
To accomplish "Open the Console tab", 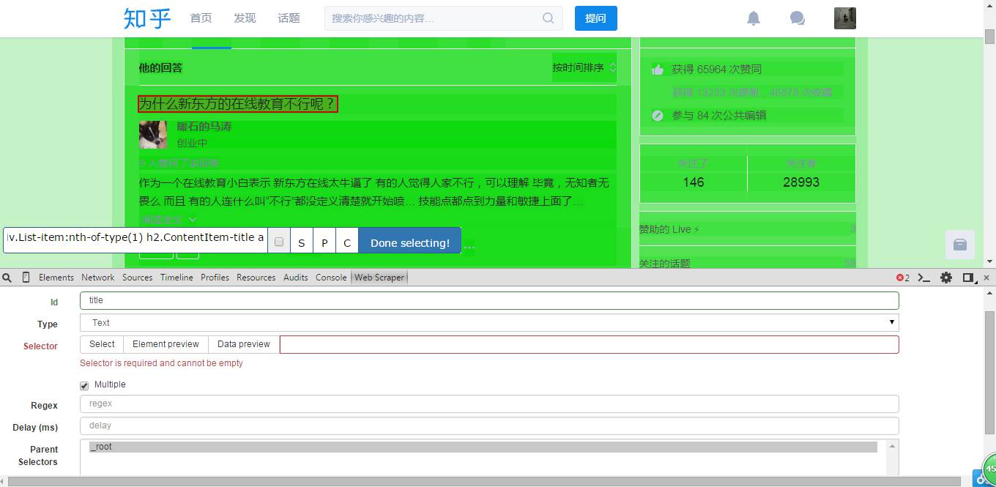I will 331,278.
